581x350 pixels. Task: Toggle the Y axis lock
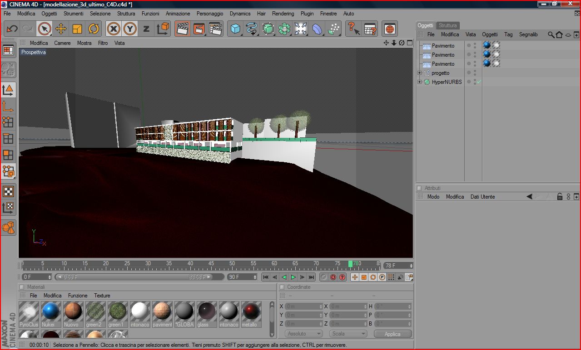click(130, 29)
